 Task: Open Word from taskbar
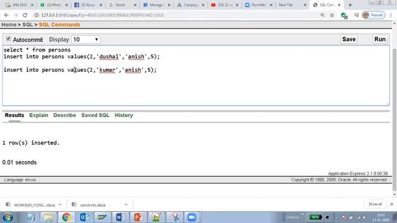point(120,217)
